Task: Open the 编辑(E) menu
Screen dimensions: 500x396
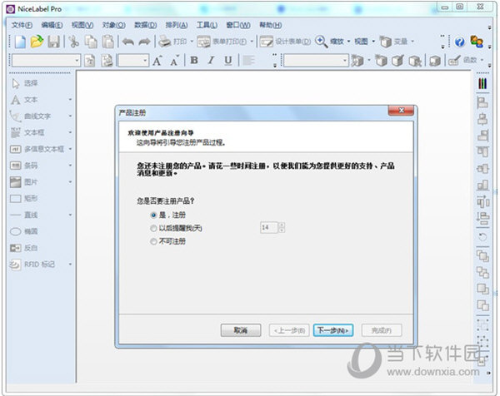Action: (x=52, y=25)
